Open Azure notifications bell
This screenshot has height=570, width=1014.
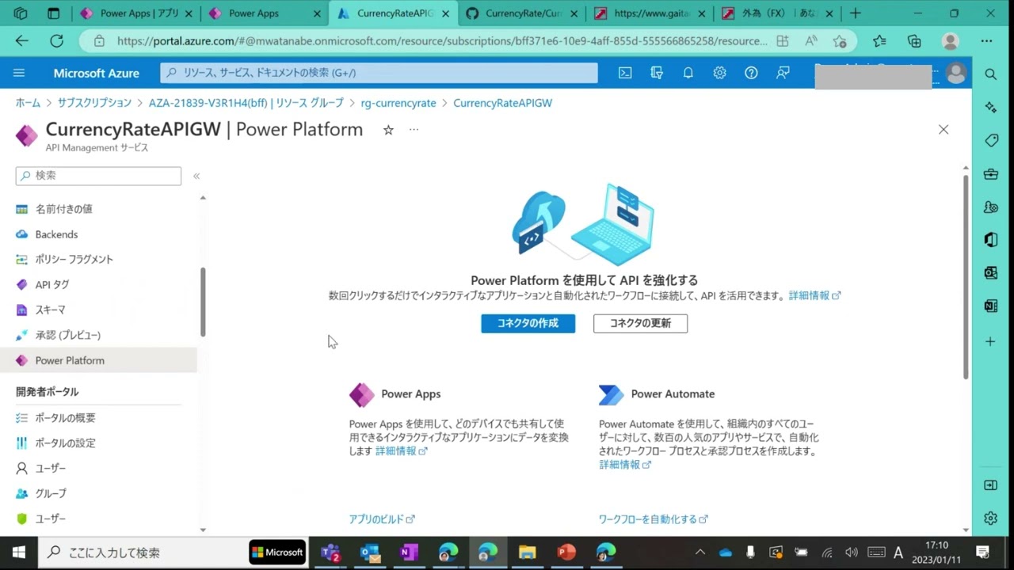(x=688, y=73)
